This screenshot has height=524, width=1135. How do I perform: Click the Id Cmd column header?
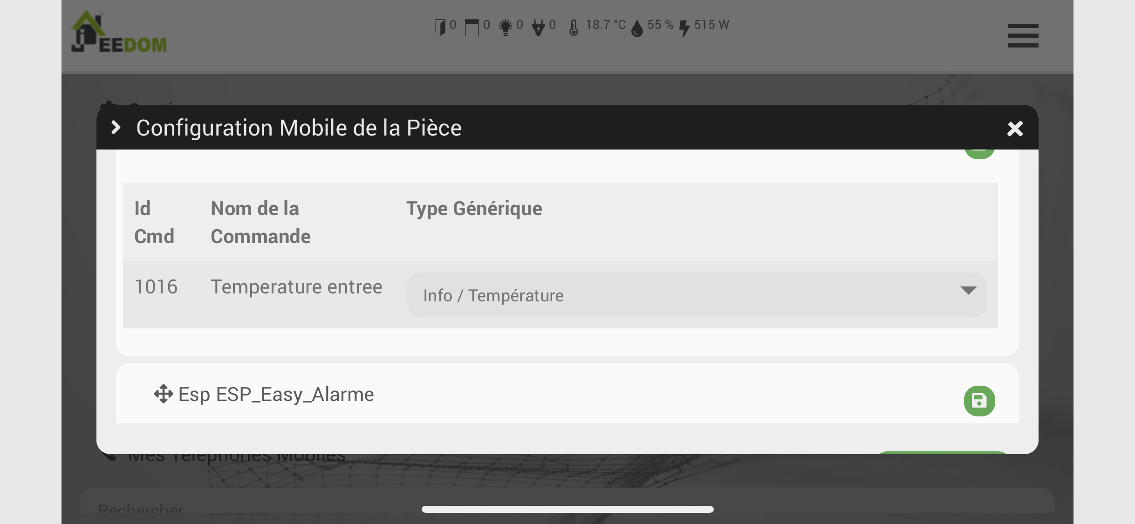[154, 222]
